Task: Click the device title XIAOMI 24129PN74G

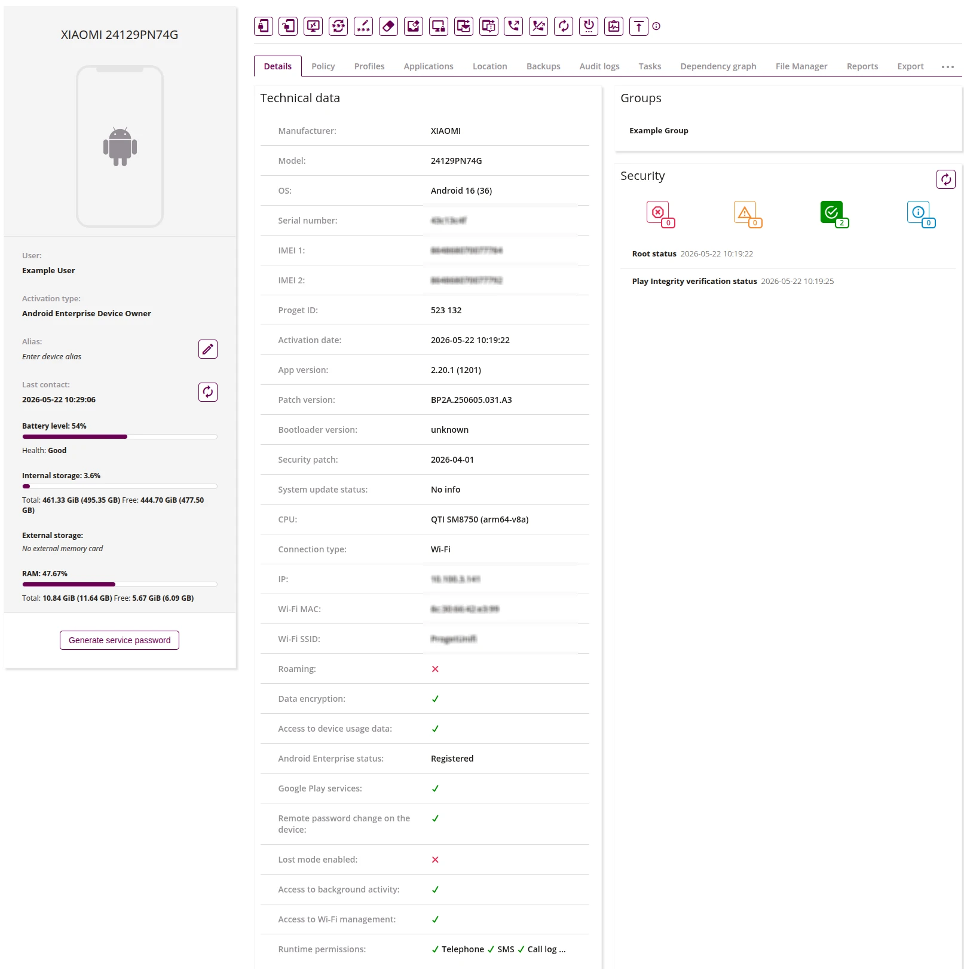Action: click(x=120, y=35)
